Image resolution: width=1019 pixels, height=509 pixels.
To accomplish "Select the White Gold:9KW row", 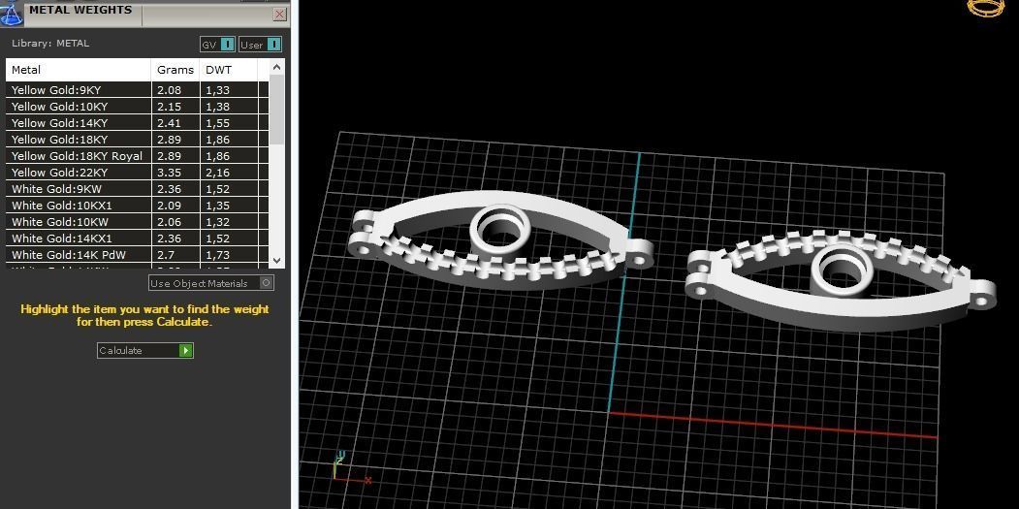I will click(137, 189).
